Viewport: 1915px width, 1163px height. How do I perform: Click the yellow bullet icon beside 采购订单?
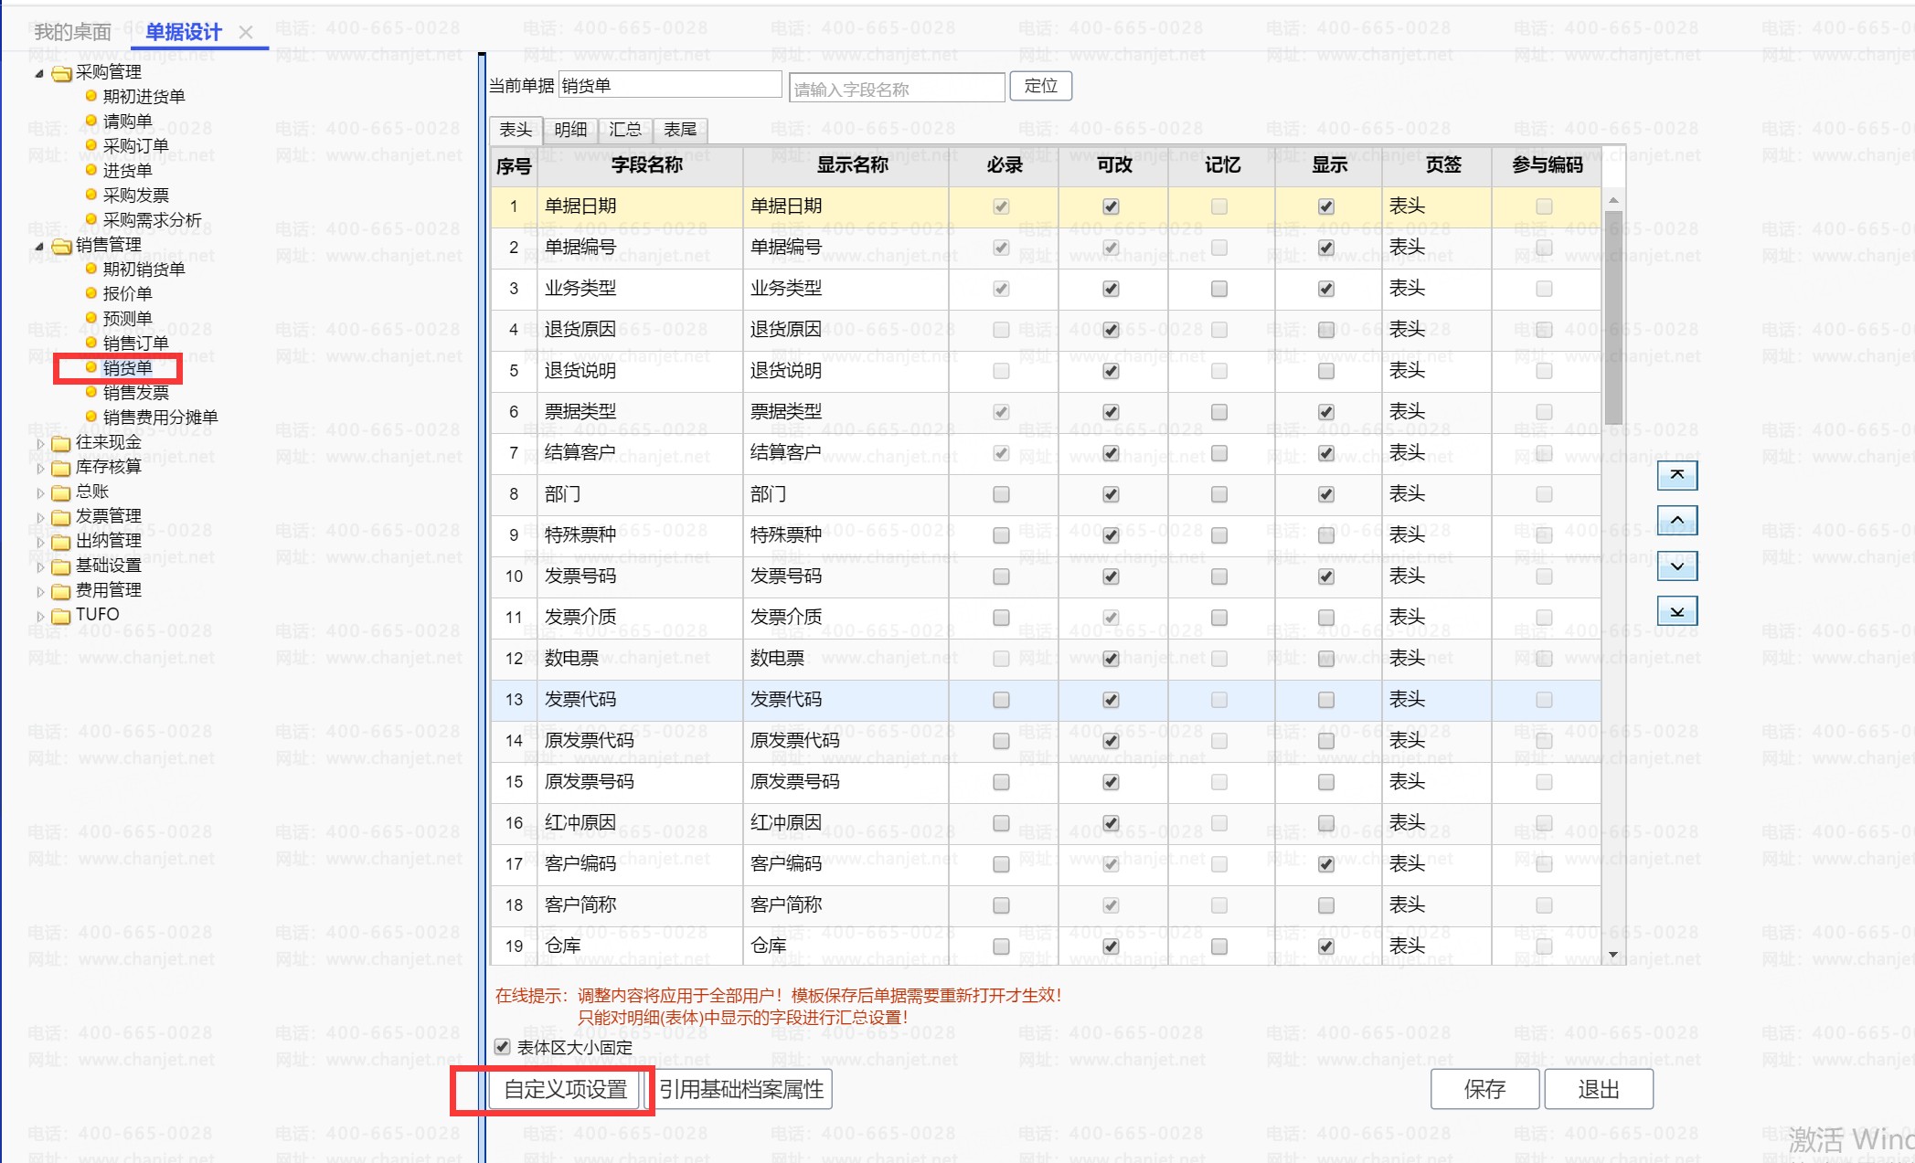[x=90, y=145]
